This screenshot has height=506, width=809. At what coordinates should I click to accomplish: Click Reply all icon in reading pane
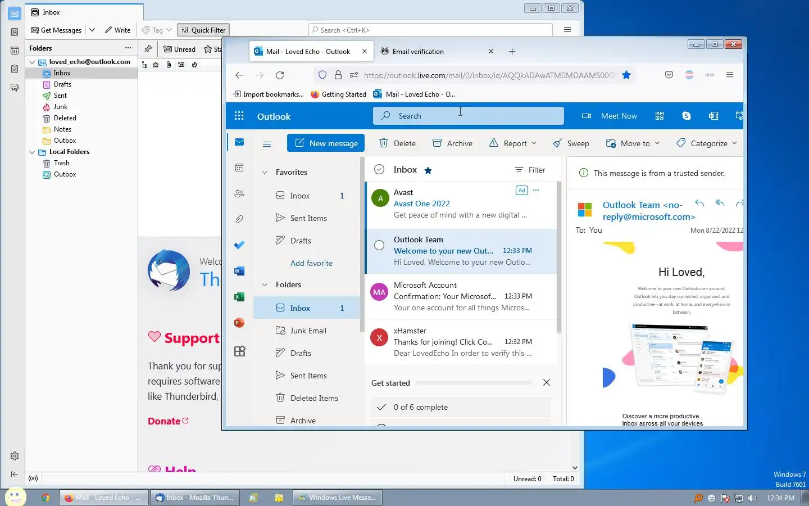[720, 203]
